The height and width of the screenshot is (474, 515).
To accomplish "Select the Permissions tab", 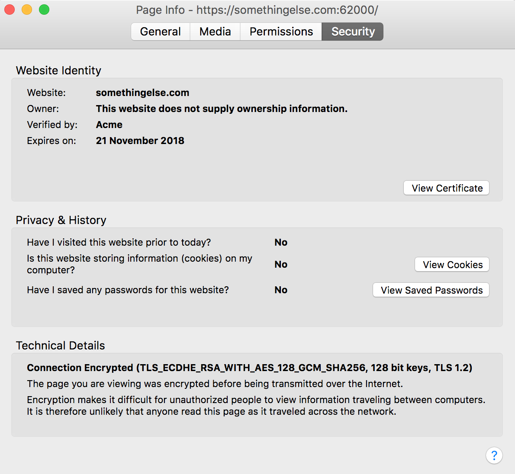I will [281, 32].
